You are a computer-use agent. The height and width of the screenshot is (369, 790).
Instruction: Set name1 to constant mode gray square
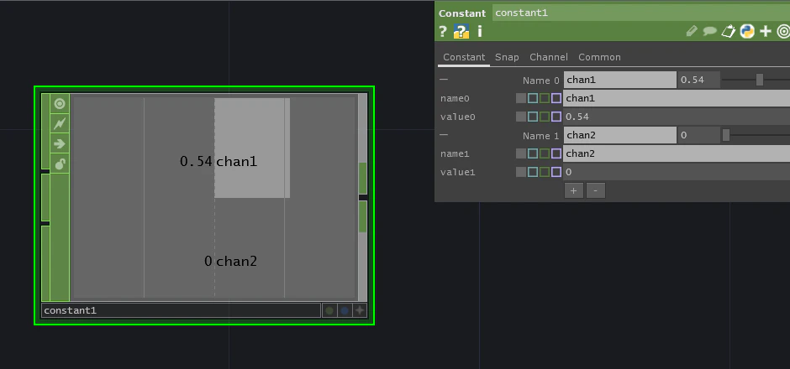tap(521, 153)
